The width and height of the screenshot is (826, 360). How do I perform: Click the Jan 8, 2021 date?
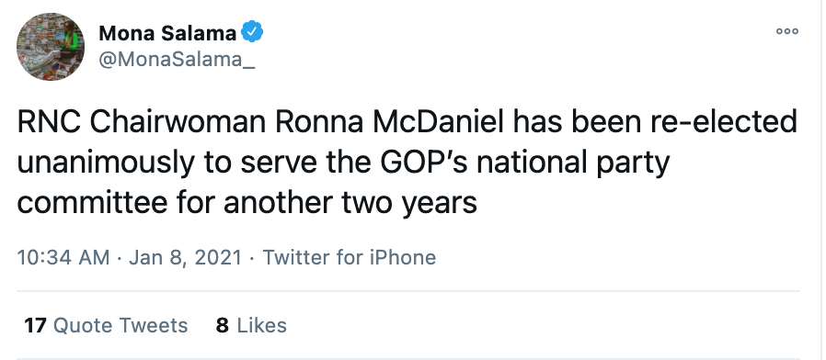pos(186,257)
